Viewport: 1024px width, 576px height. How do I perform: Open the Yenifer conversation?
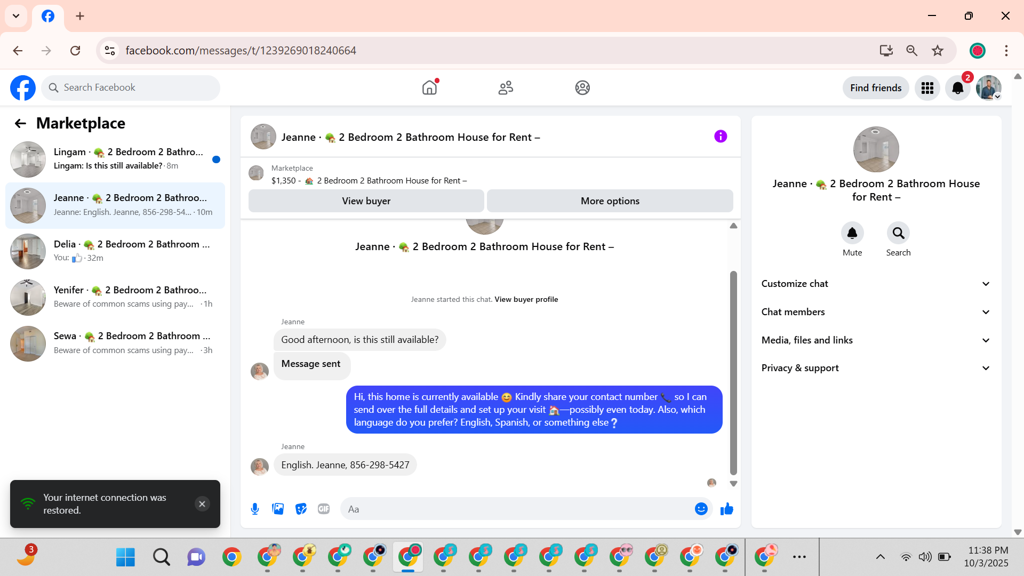[x=115, y=297]
